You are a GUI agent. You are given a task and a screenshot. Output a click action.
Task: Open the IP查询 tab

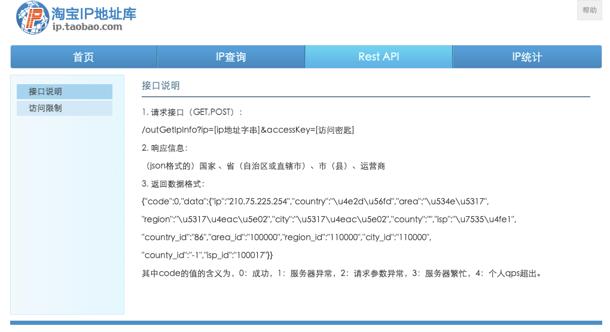[x=231, y=57]
